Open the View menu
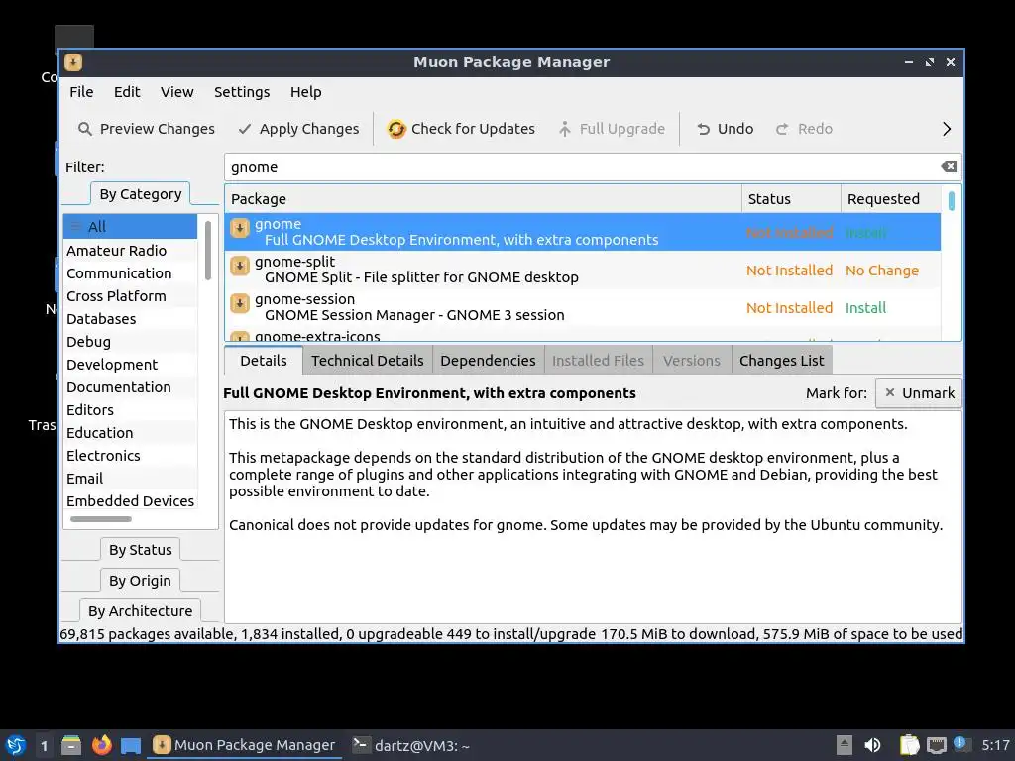This screenshot has height=761, width=1015. 176,92
